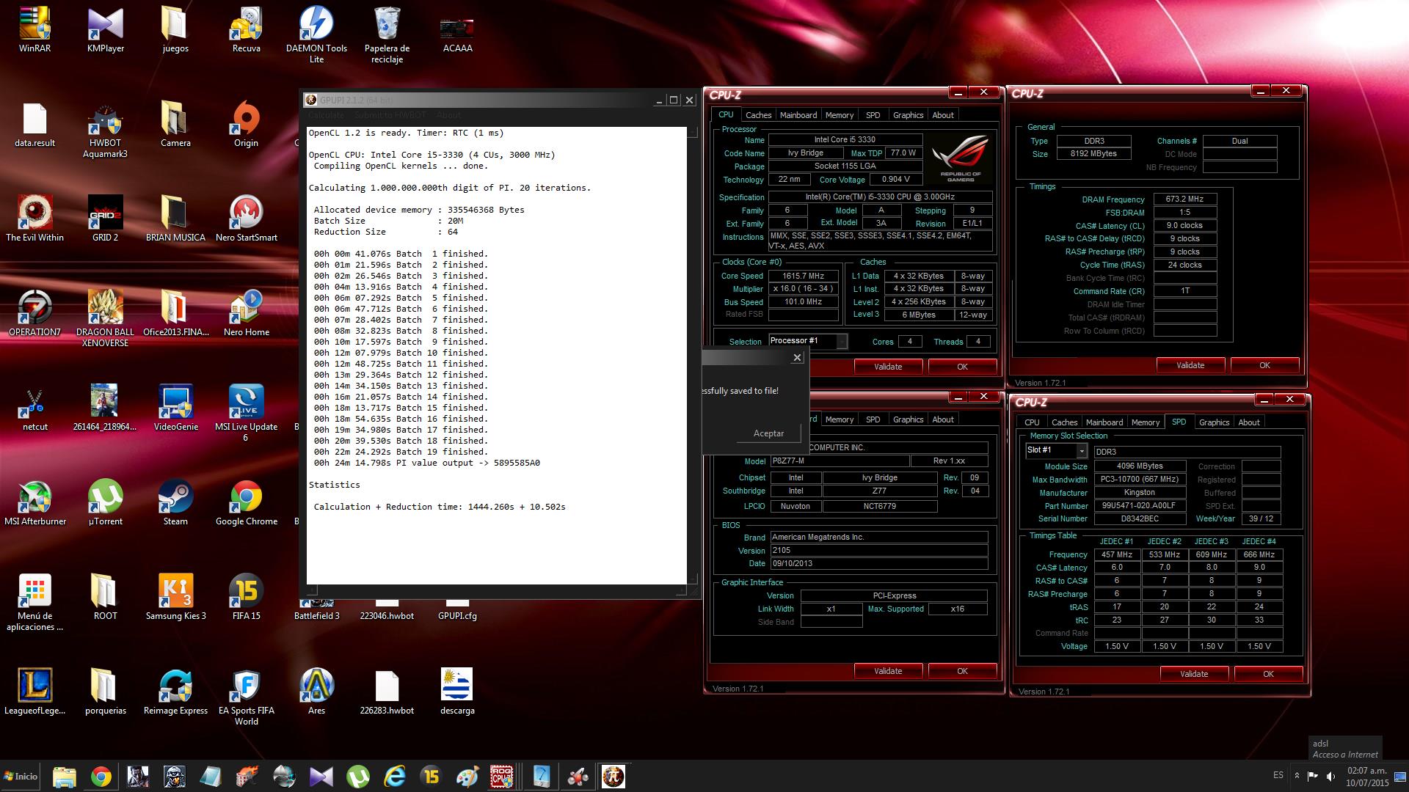This screenshot has height=792, width=1409.
Task: Click OK in CPU tab window
Action: click(x=962, y=367)
